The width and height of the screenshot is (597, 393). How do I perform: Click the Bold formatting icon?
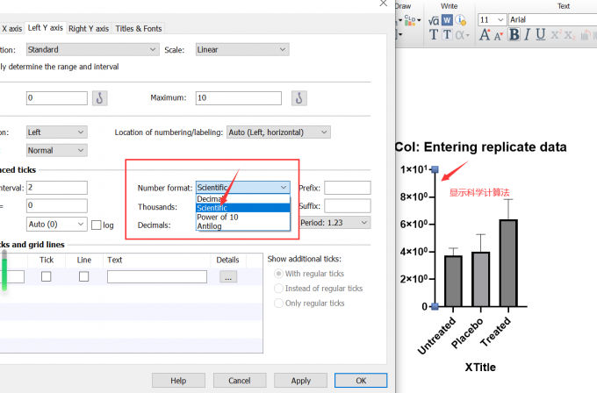coord(514,35)
